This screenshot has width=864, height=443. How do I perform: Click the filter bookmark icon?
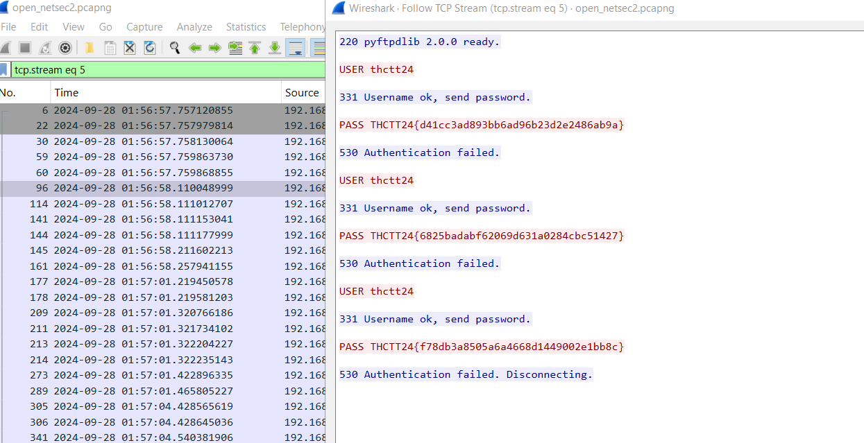(x=4, y=70)
